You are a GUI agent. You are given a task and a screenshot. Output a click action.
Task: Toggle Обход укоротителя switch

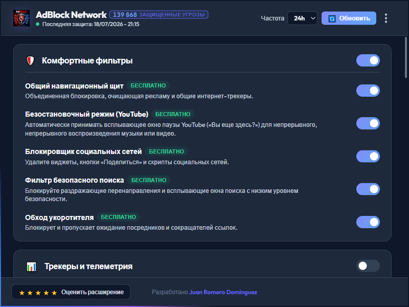pyautogui.click(x=368, y=222)
